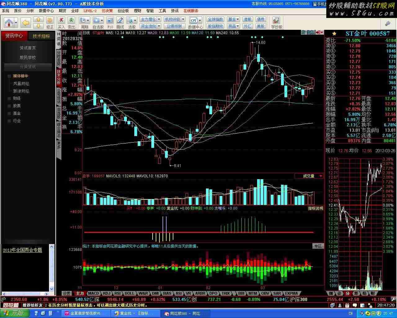Screen dimensions: 397x318
Task: Switch to 公司资讯 vertical tab
Action: [x=59, y=96]
